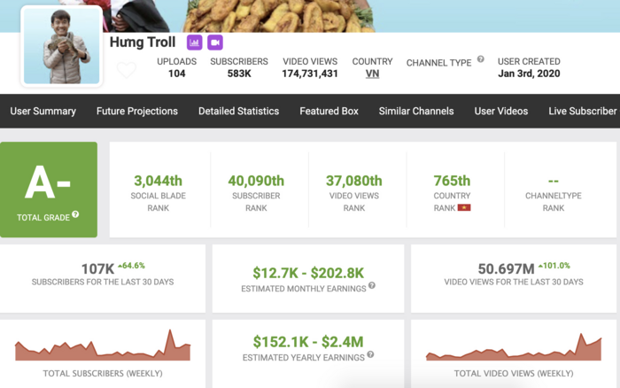Switch to the Future Projections tab
This screenshot has height=388, width=620.
point(136,111)
